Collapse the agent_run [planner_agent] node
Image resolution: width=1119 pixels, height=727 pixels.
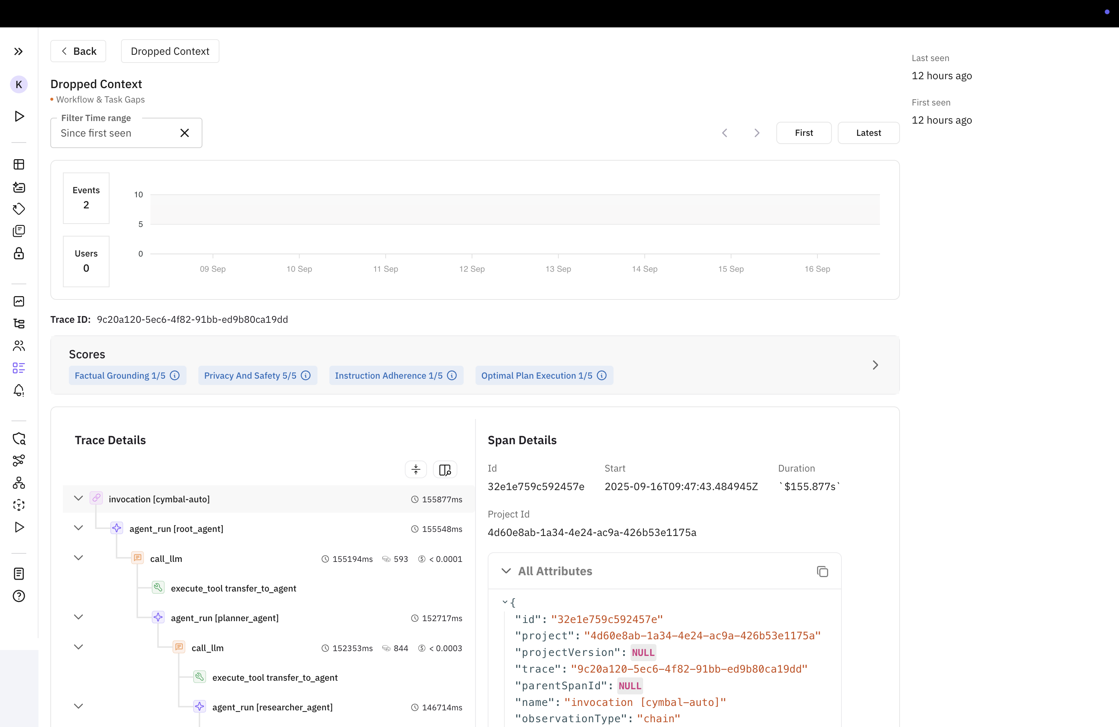(78, 617)
